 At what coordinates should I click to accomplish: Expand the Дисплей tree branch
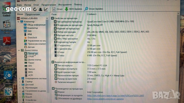pos(20,85)
